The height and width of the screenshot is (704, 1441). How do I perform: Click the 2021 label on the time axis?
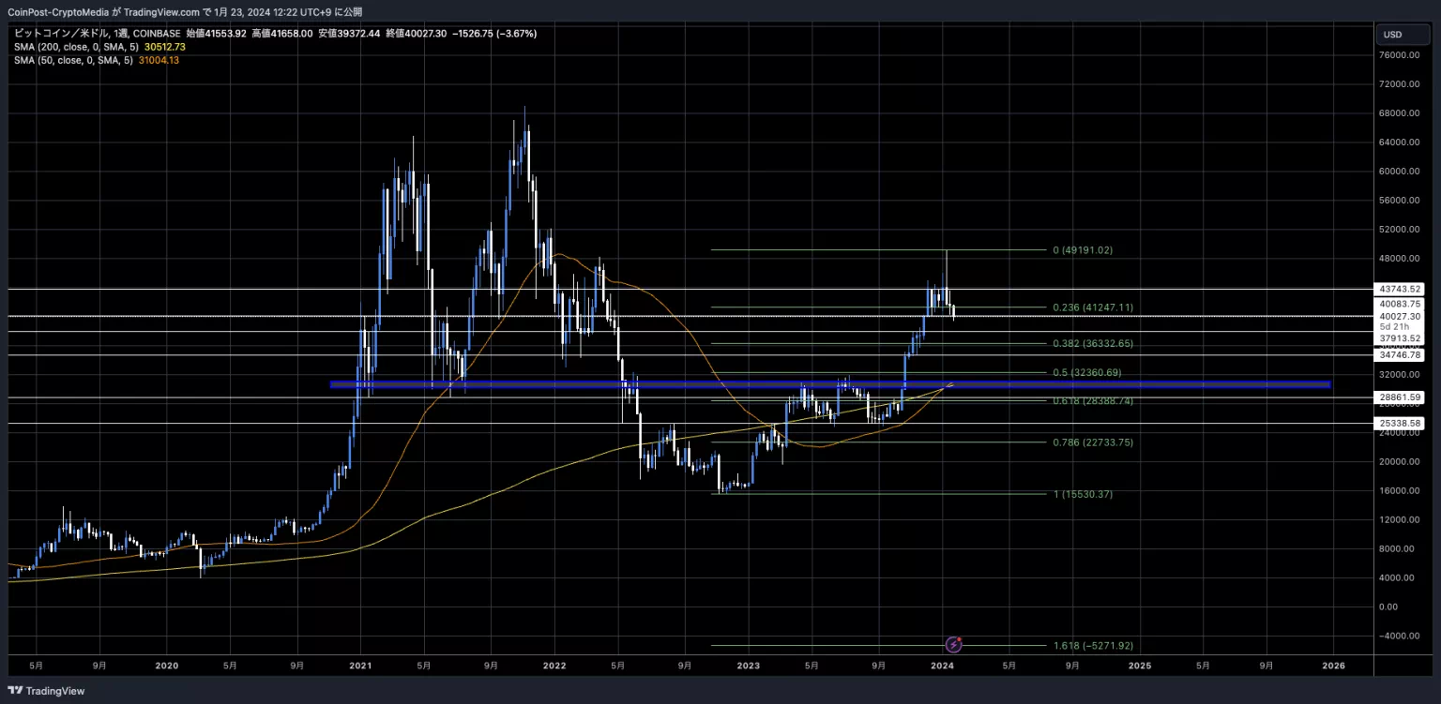tap(360, 666)
